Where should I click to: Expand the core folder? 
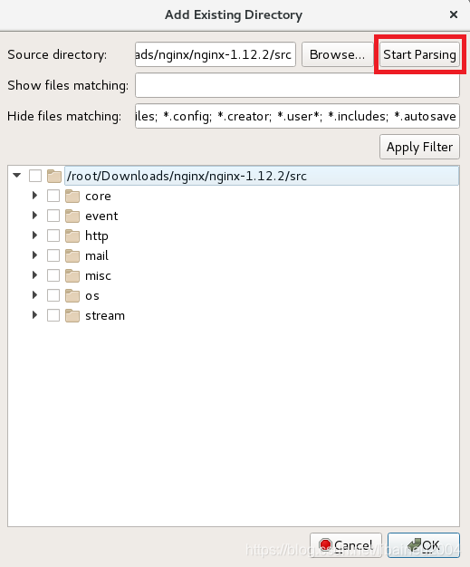[x=34, y=196]
